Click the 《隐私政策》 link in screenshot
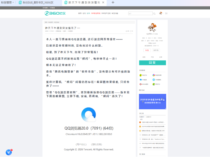 tap(97, 145)
